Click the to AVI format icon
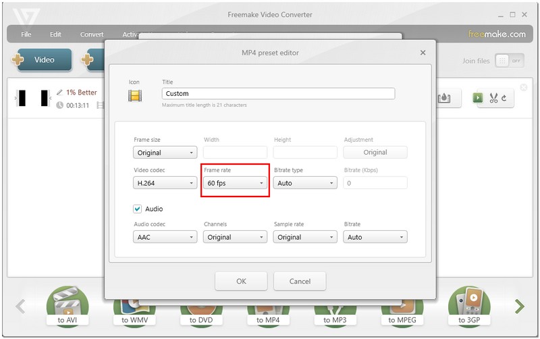 pyautogui.click(x=66, y=306)
